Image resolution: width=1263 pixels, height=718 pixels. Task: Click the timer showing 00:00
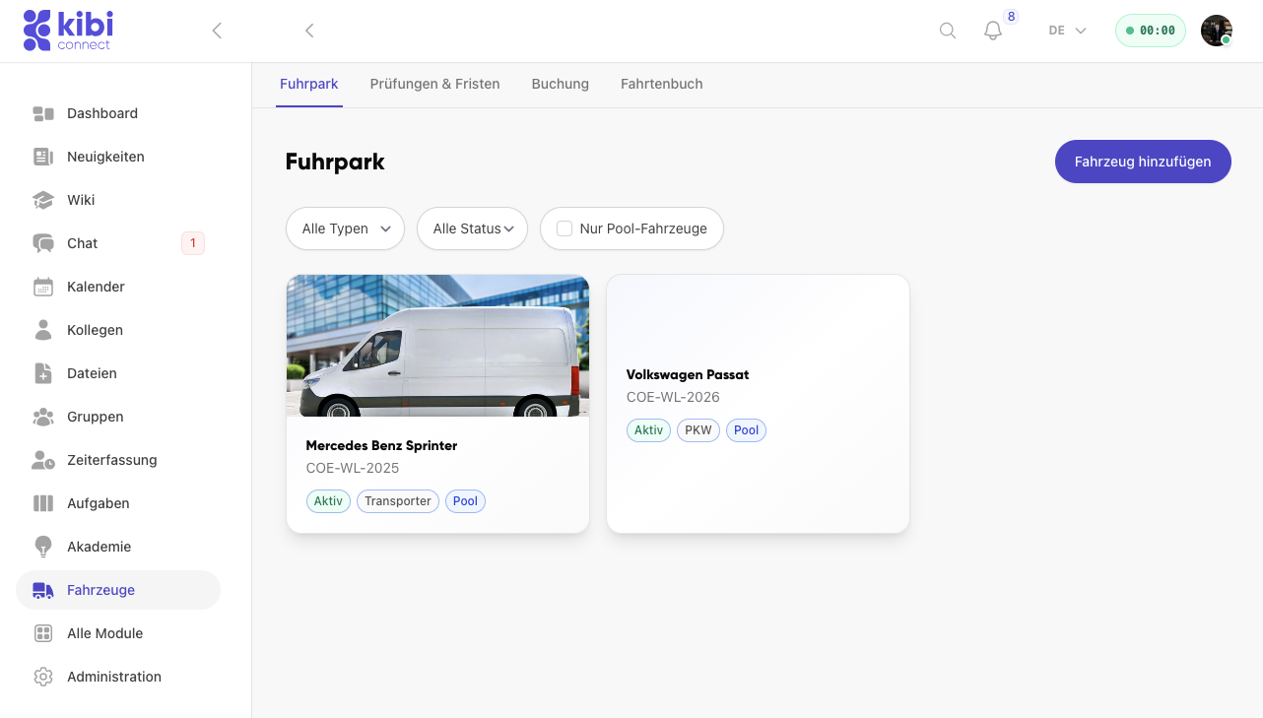1150,31
